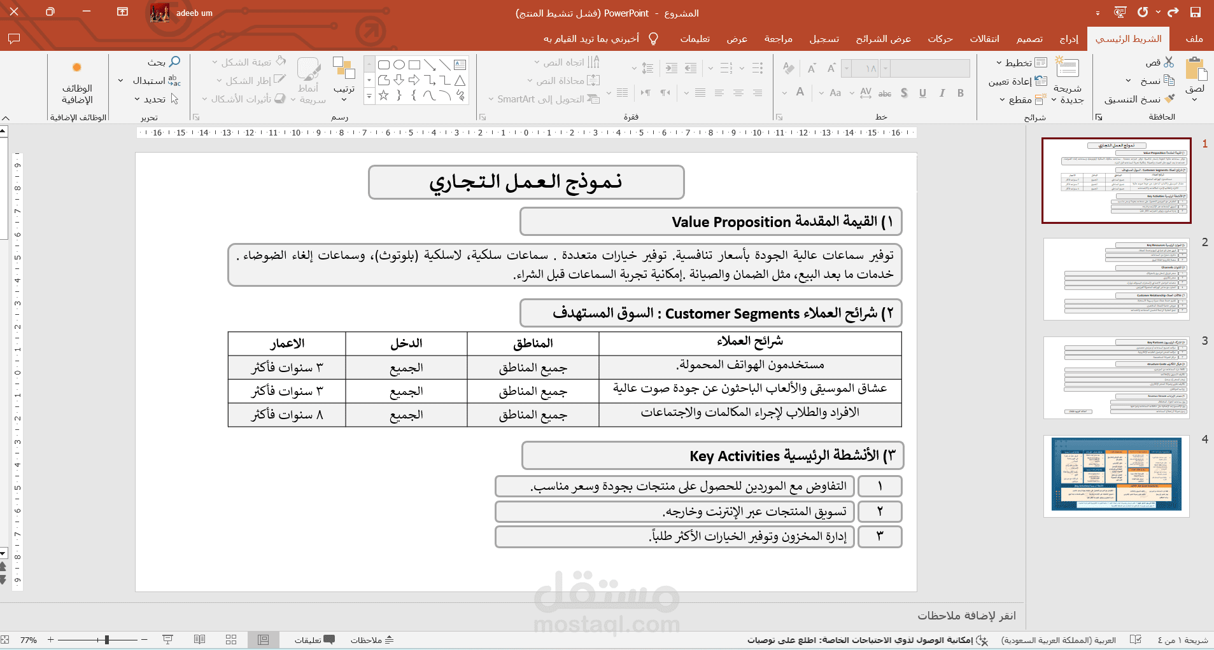Click the Line Spacing icon
The height and width of the screenshot is (650, 1214).
click(x=647, y=68)
